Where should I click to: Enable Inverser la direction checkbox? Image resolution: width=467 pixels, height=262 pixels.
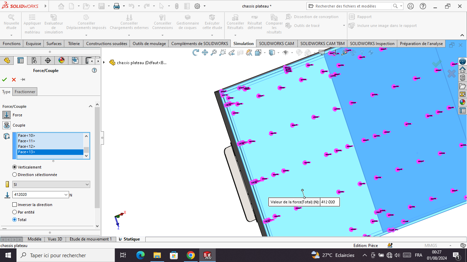[14, 205]
